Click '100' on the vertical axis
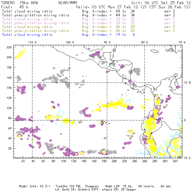192x192 pixels. pyautogui.click(x=9, y=108)
